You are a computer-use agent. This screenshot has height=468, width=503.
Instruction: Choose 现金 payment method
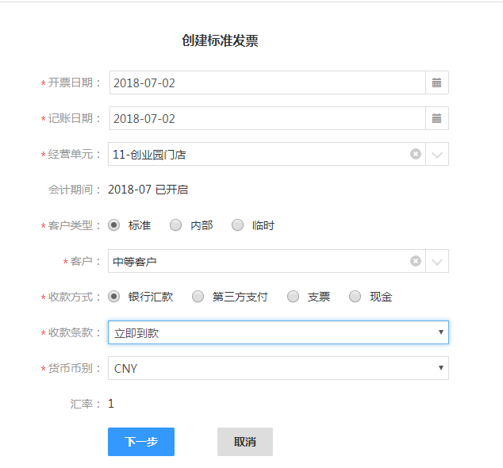355,297
